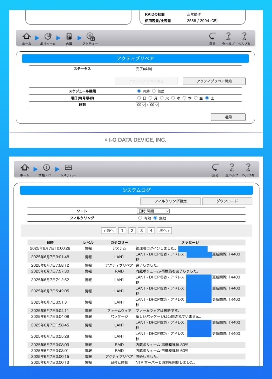Go to Home from Active Repair breadcrumb
Screen dimensions: 272x379
tap(27, 39)
